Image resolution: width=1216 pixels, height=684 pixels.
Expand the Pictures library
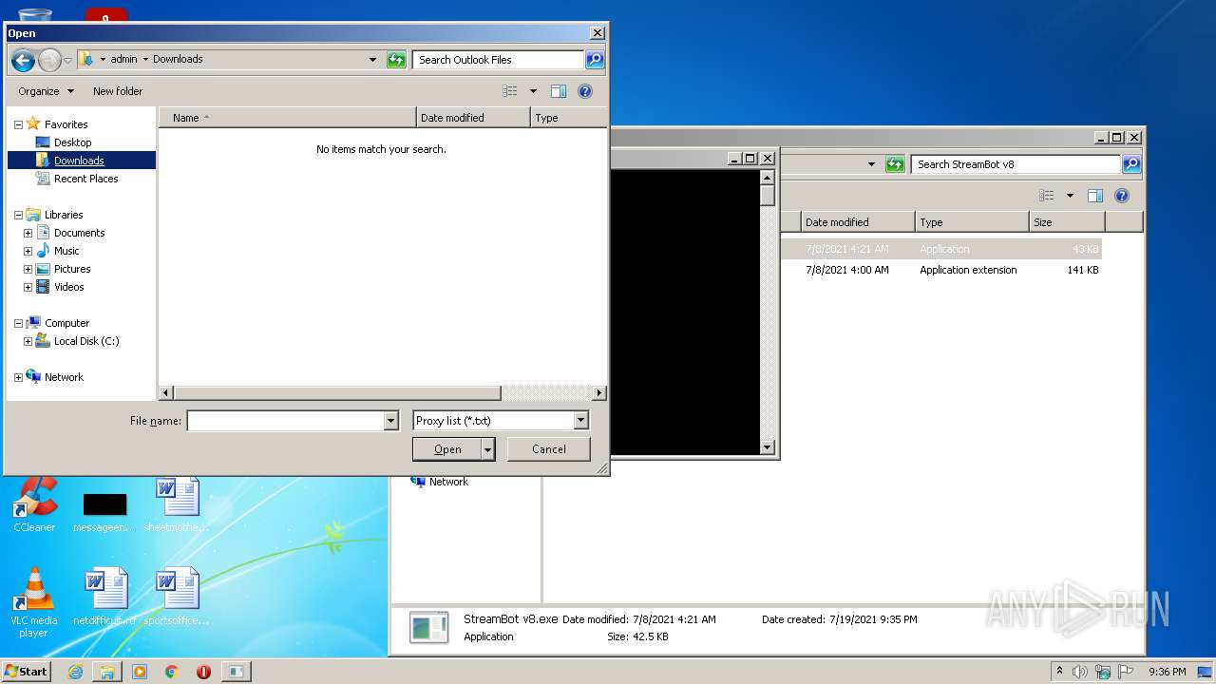pyautogui.click(x=28, y=269)
